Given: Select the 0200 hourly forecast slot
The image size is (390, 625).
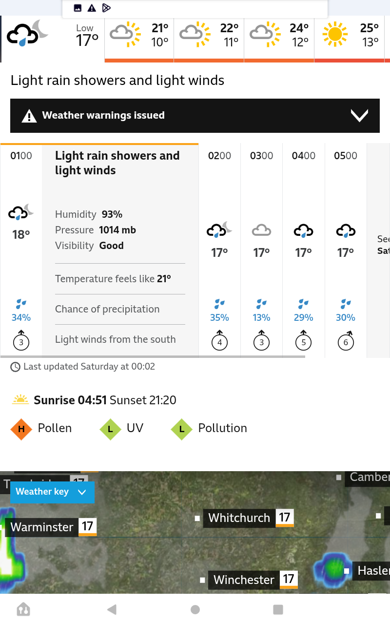Looking at the screenshot, I should (x=219, y=249).
